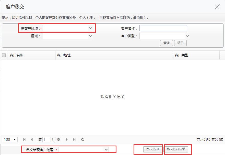The height and width of the screenshot is (155, 225).
Task: Click the 客户名称 text input field
Action: 163,28
